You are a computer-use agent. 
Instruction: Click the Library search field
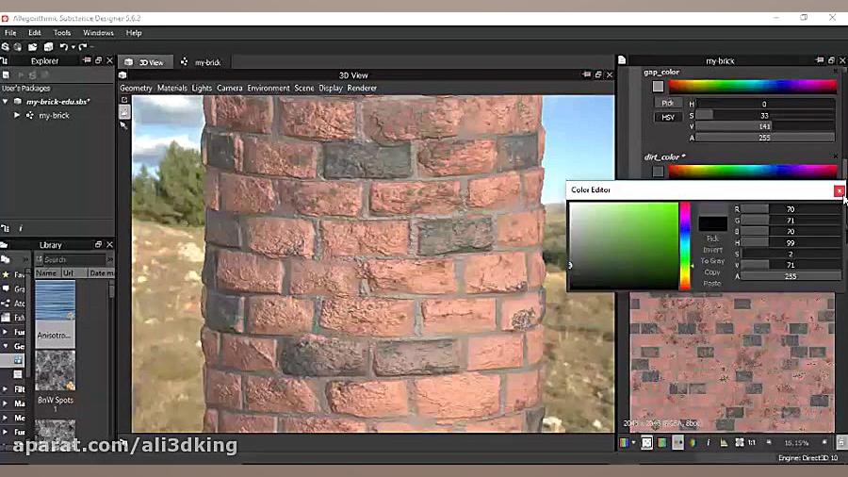[74, 259]
